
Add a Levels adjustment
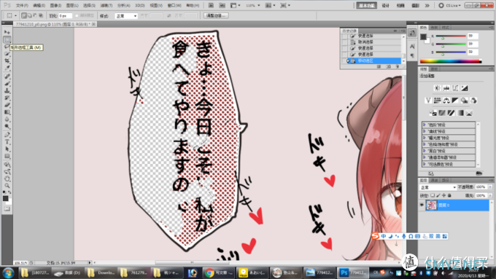click(446, 88)
